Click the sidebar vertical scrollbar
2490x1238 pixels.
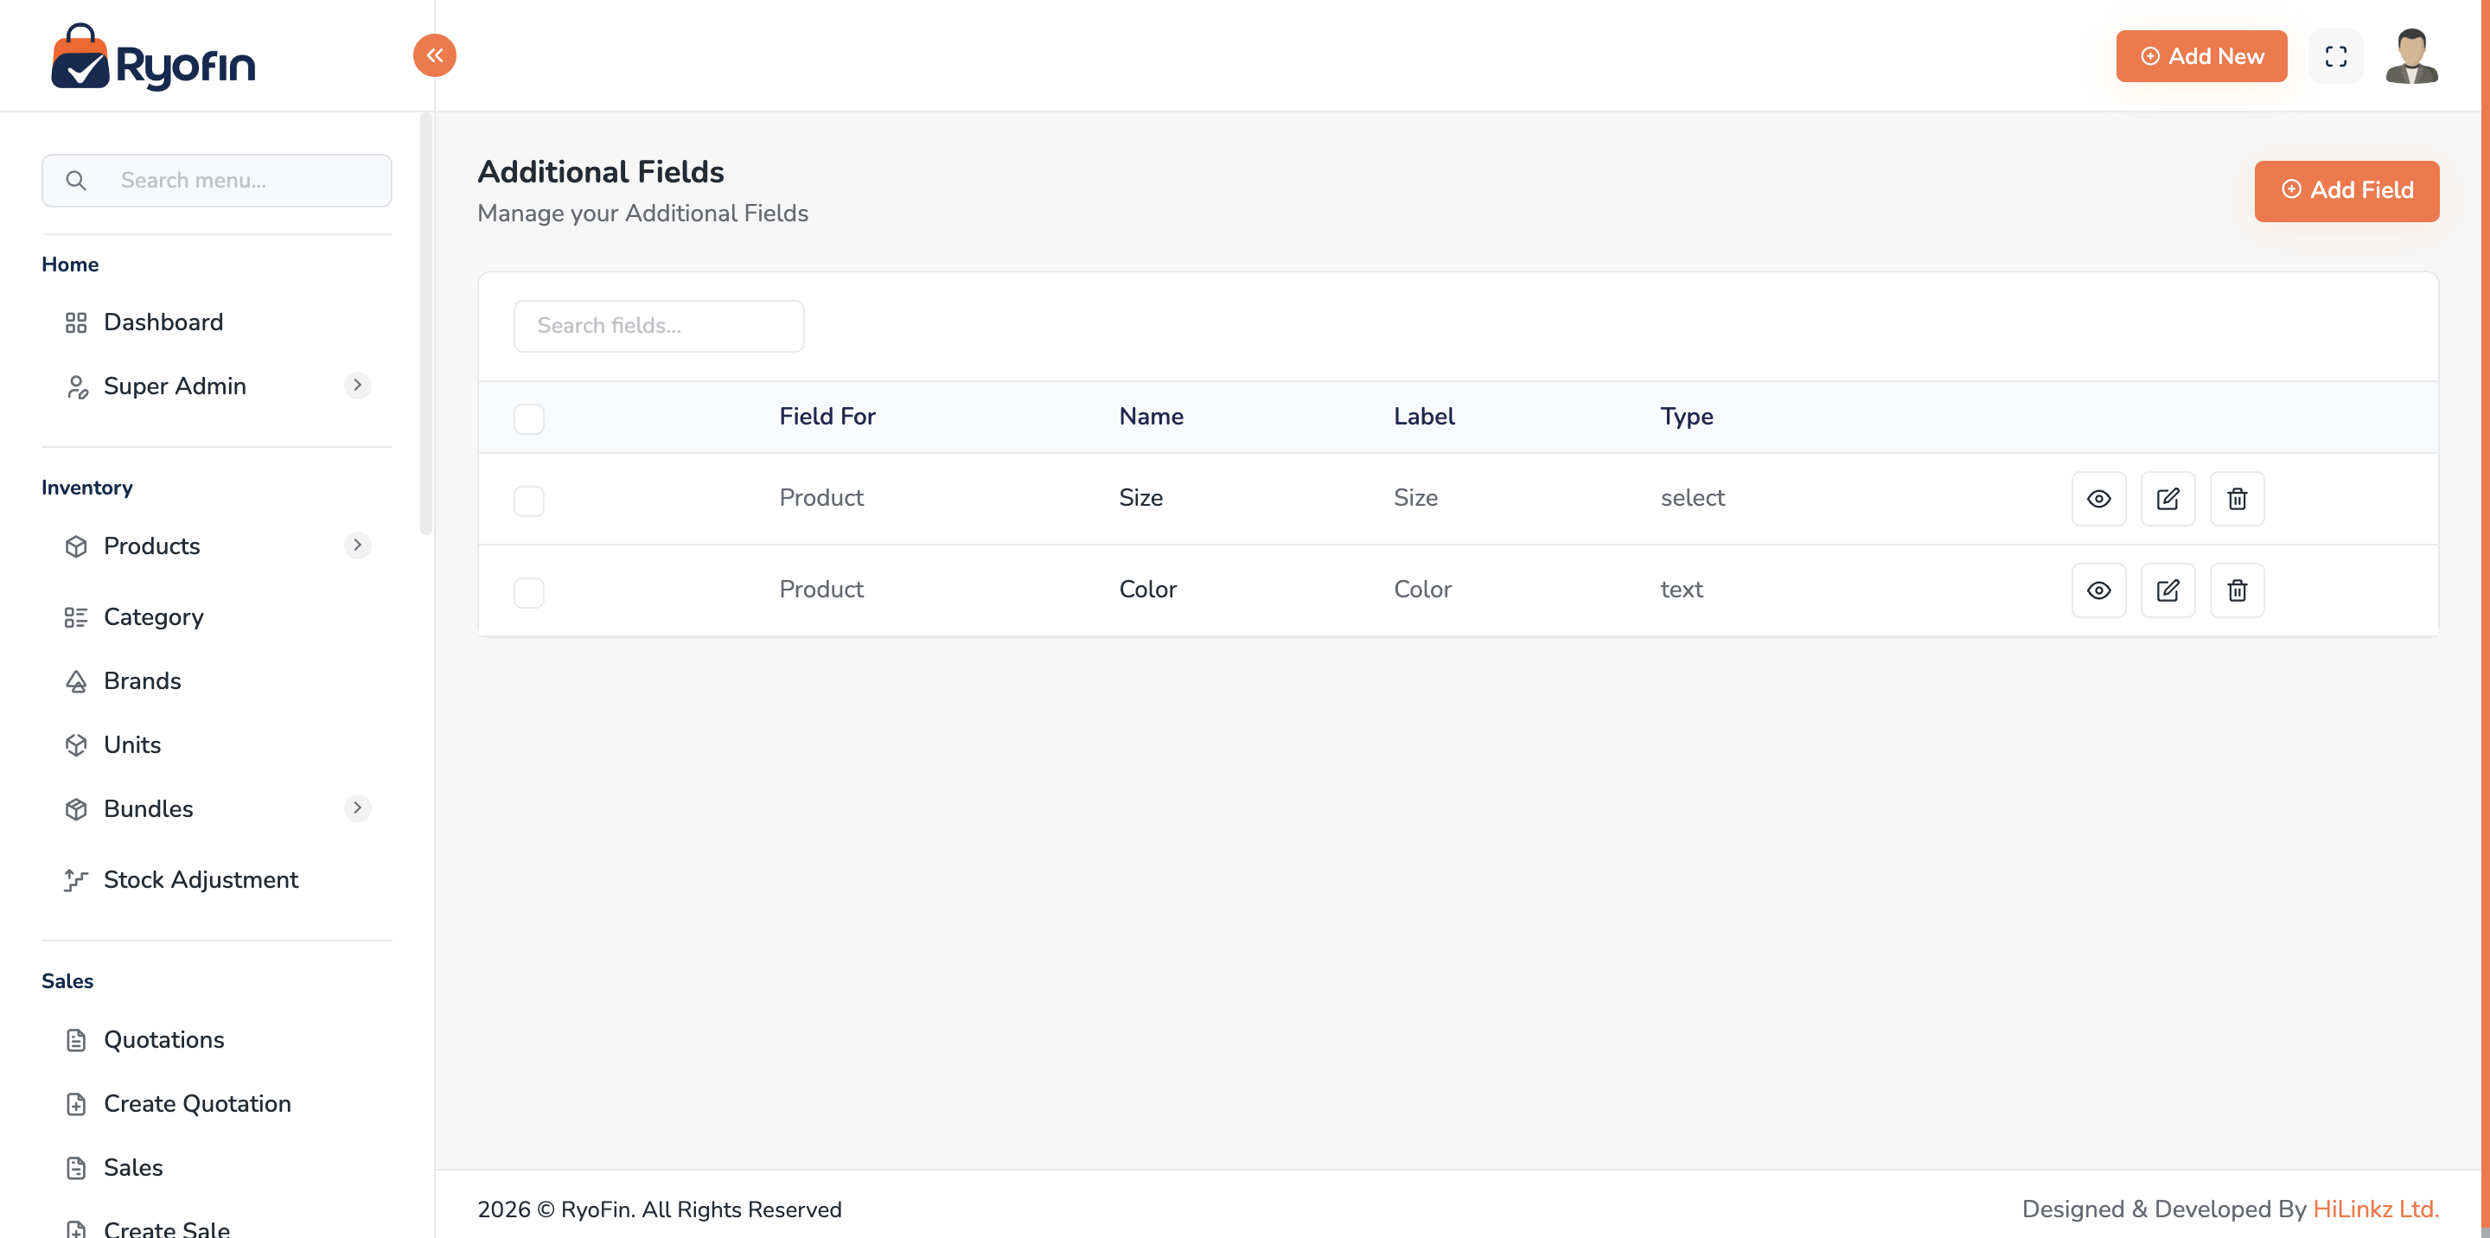click(425, 323)
